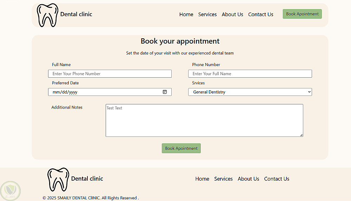Open Services in the top navigation

pos(207,14)
